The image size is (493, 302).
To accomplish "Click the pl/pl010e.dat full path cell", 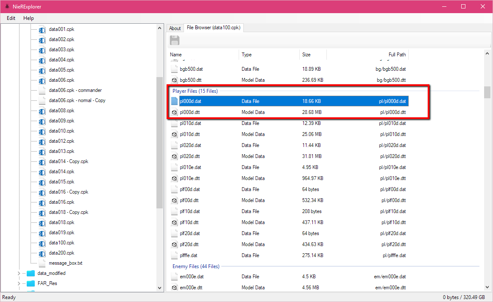I will pyautogui.click(x=393, y=167).
